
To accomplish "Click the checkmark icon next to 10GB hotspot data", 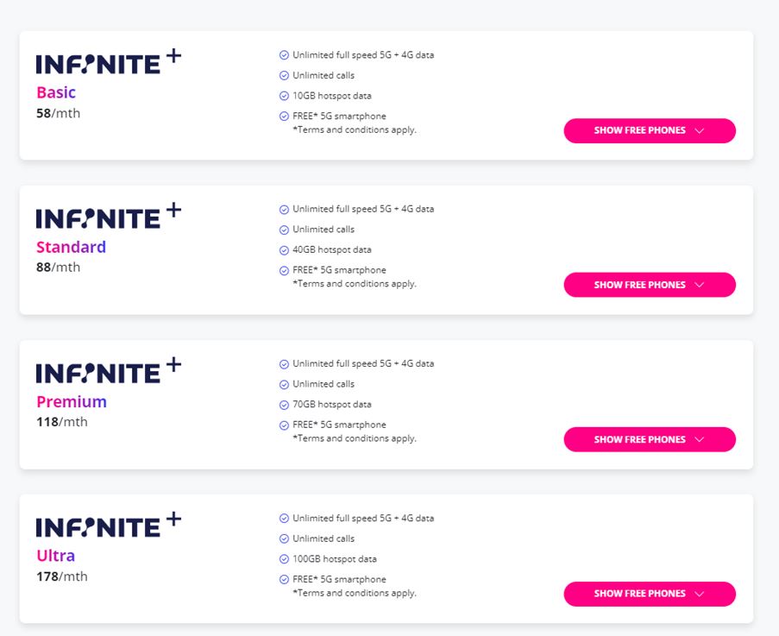I will [x=282, y=96].
